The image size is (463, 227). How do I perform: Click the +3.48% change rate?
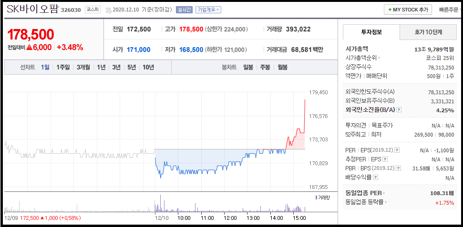tap(70, 47)
